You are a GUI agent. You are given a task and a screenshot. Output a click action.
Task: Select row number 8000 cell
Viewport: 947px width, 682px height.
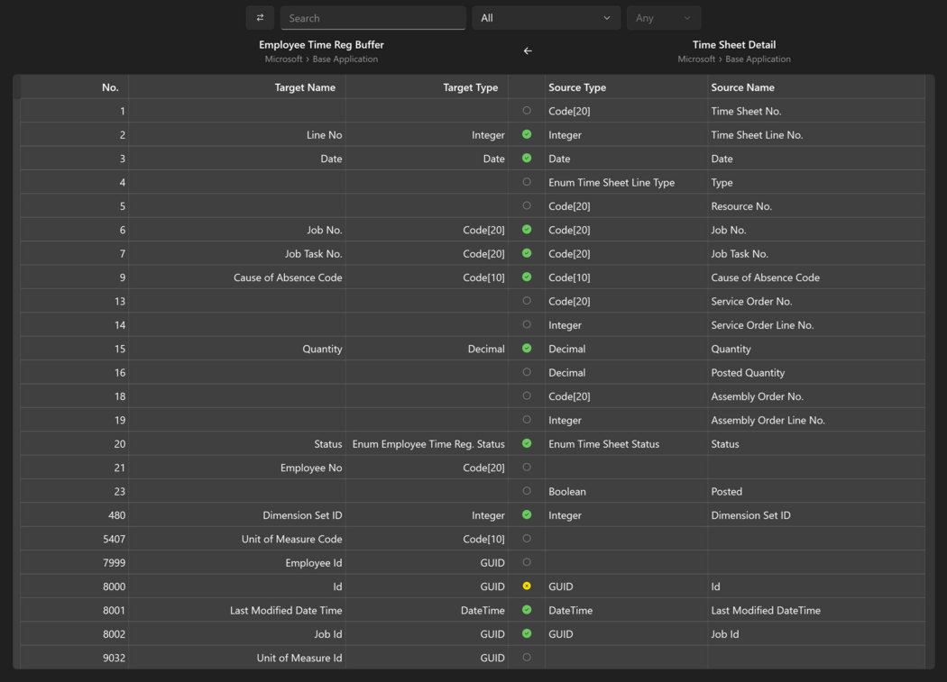click(x=74, y=587)
